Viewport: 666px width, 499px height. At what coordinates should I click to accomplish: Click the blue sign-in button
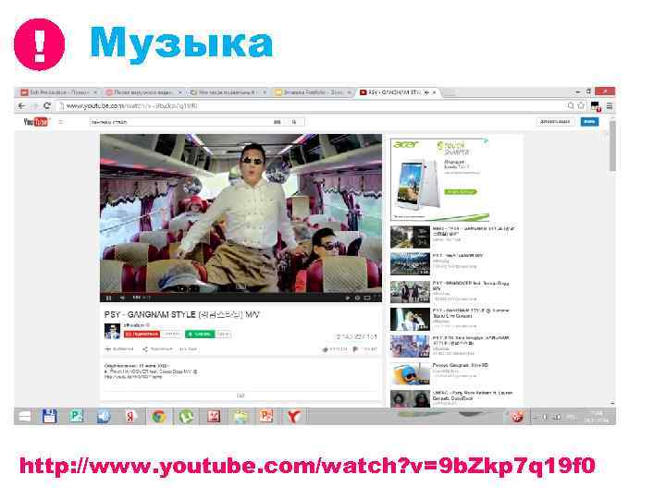coord(589,122)
